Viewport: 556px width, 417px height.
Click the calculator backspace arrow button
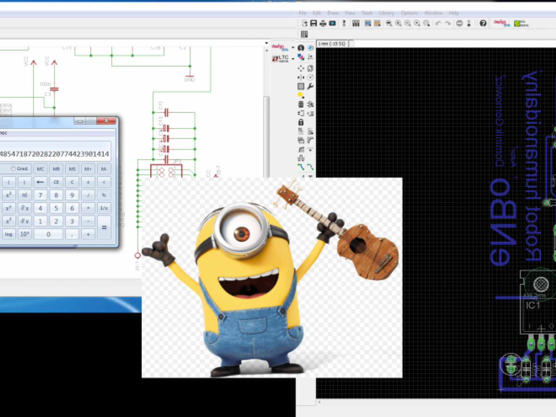[x=40, y=182]
